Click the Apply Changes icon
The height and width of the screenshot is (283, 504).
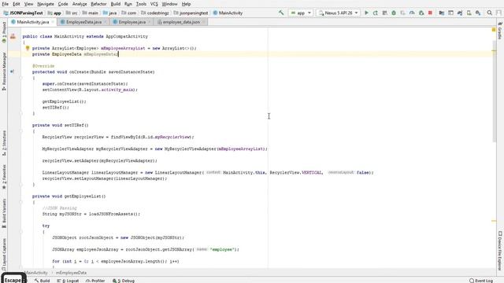tap(375, 13)
